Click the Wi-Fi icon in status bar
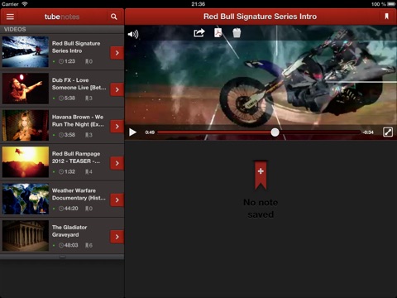 coord(25,4)
